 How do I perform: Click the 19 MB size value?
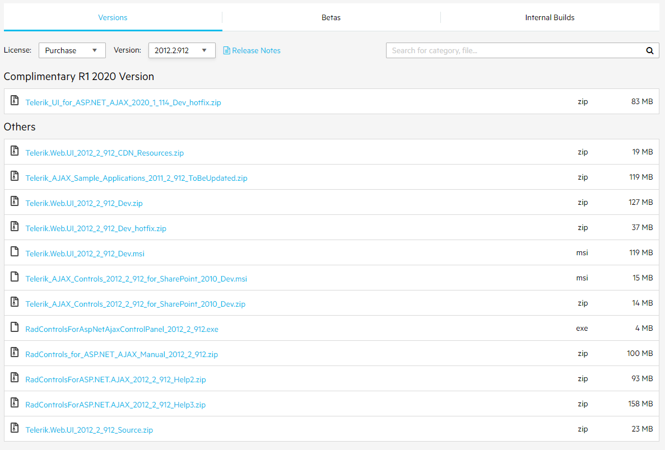pyautogui.click(x=643, y=152)
